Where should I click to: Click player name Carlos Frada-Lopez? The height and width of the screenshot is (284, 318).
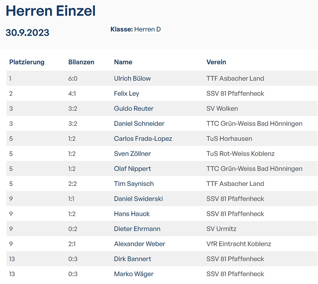pos(143,139)
